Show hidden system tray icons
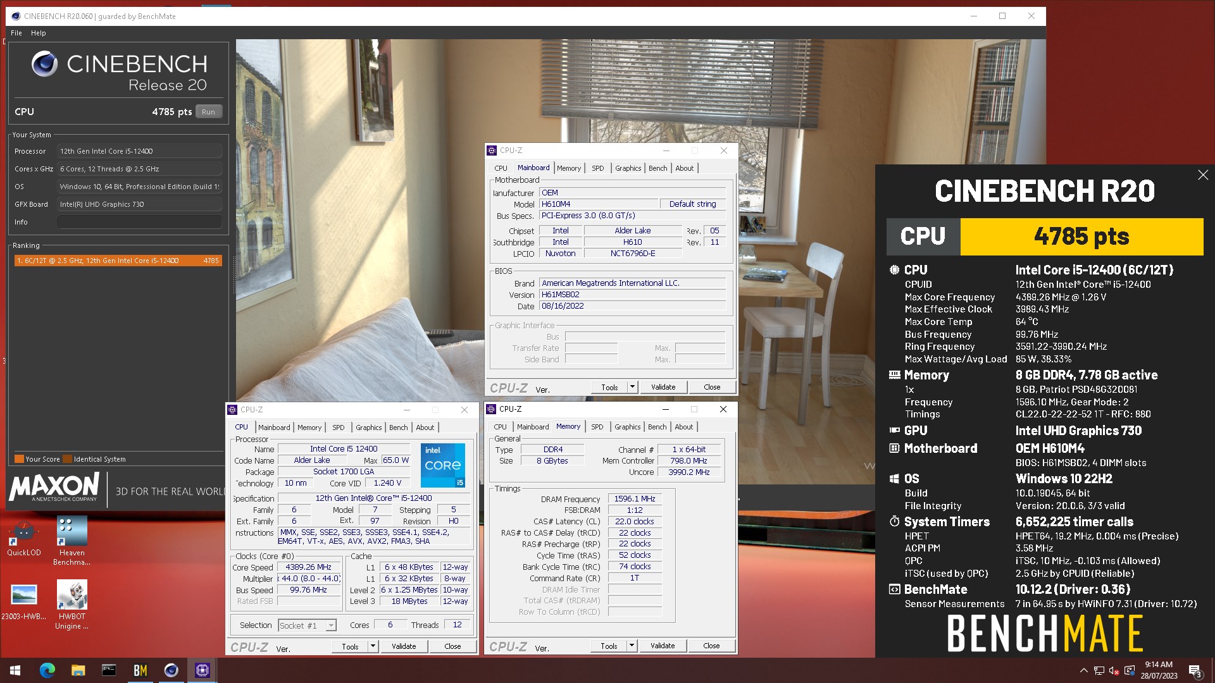 tap(1083, 670)
